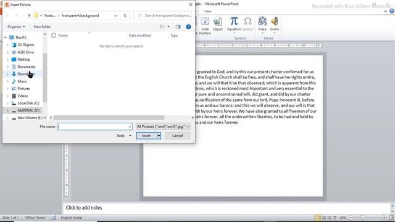Click the horizontal scrollbar in file list

[109, 118]
